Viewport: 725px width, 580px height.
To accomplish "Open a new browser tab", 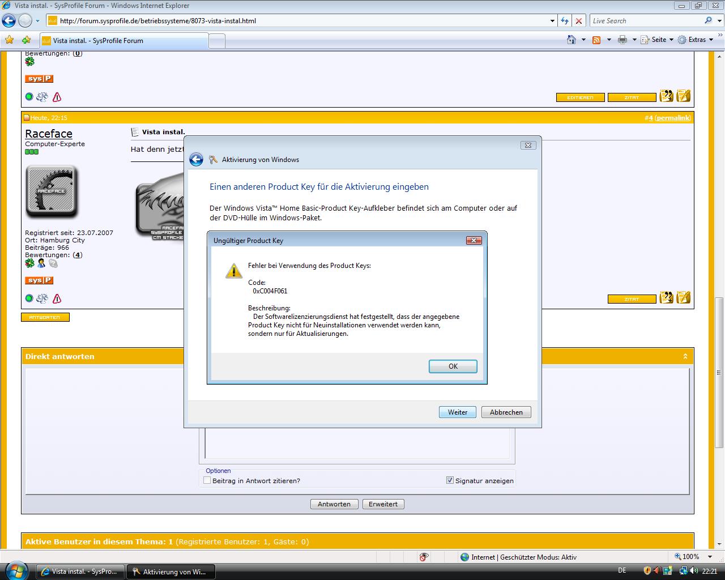I will pyautogui.click(x=217, y=41).
